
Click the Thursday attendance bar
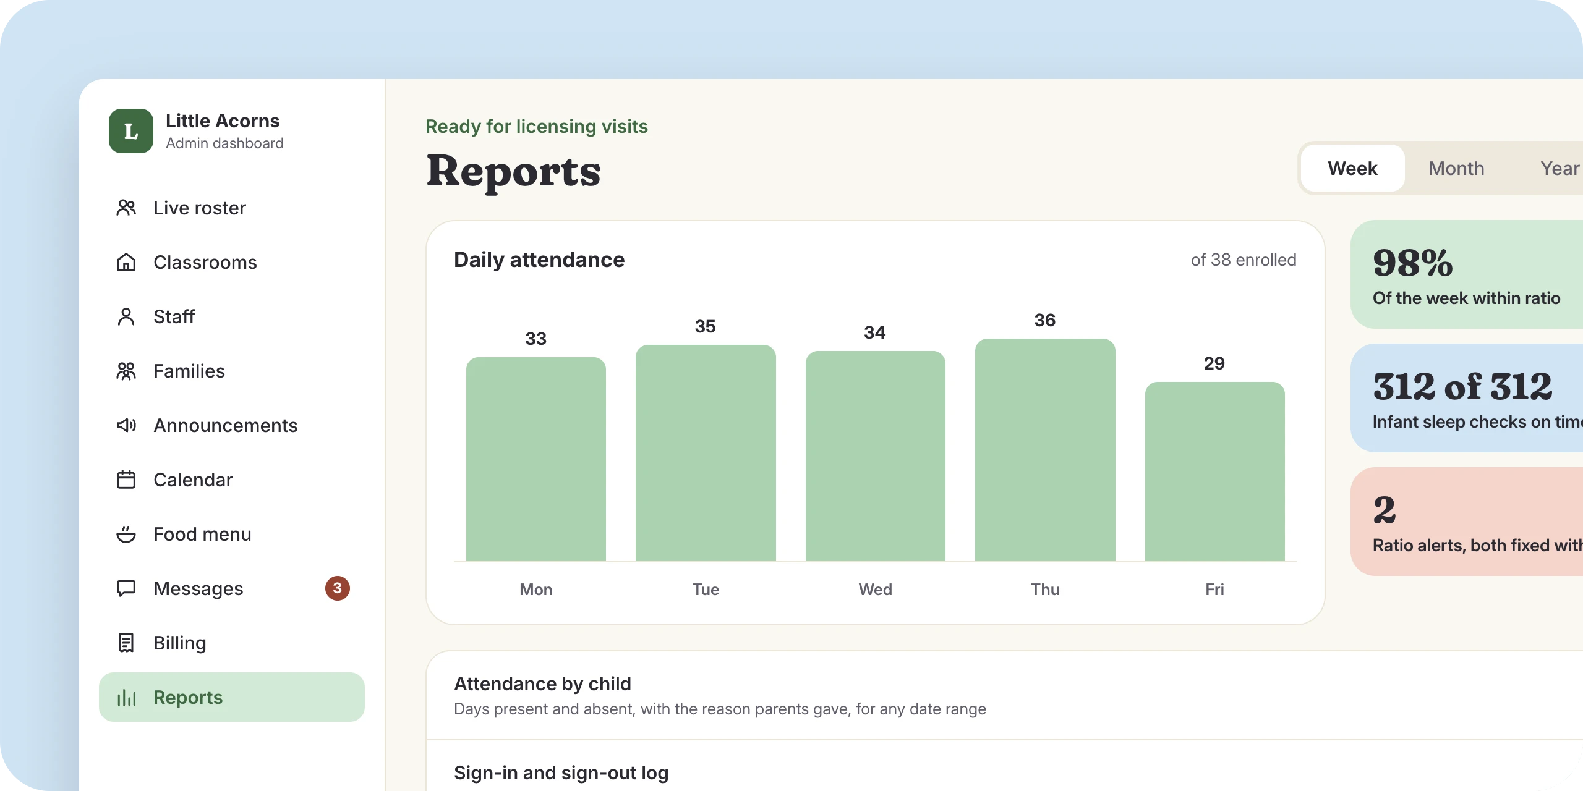pyautogui.click(x=1045, y=450)
